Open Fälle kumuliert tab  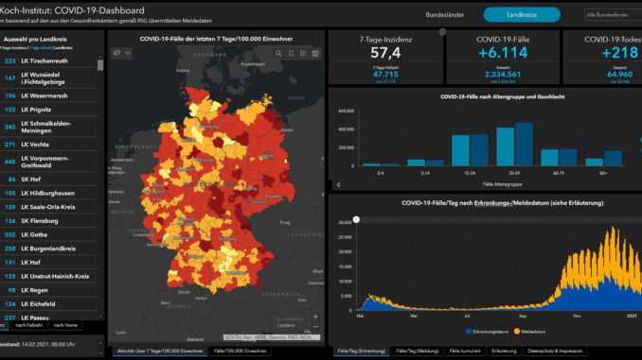465,351
